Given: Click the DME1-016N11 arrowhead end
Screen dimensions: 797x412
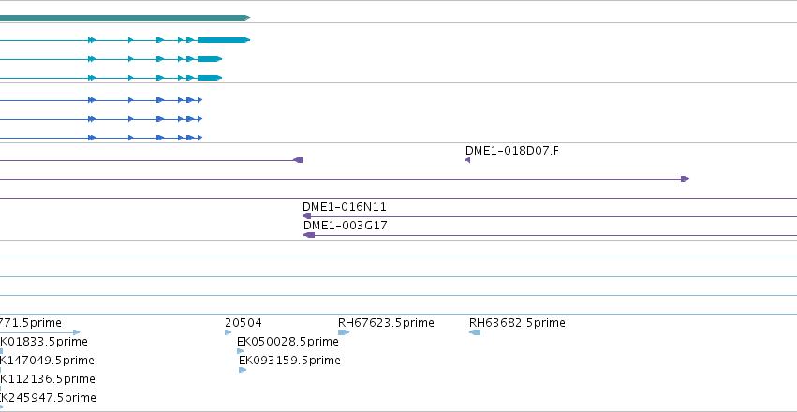Looking at the screenshot, I should [x=306, y=216].
